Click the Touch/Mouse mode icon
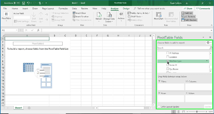This screenshot has width=214, height=114. [x=40, y=3]
